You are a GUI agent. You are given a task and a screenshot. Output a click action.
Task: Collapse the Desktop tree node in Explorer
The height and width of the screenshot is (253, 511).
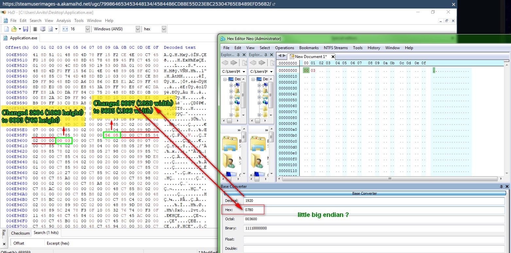[x=225, y=79]
